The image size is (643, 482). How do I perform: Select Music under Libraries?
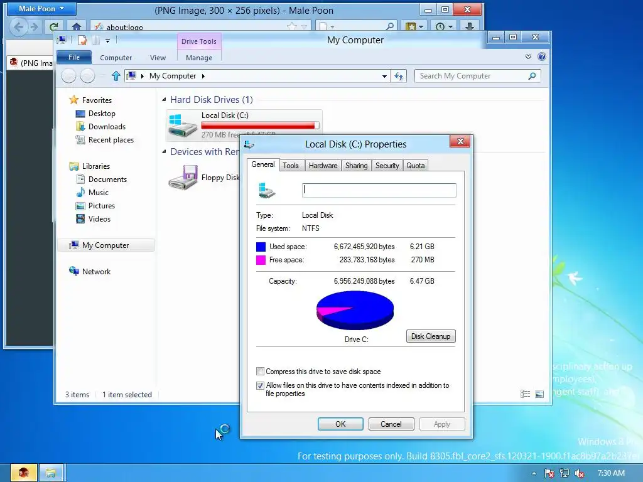[x=92, y=192]
